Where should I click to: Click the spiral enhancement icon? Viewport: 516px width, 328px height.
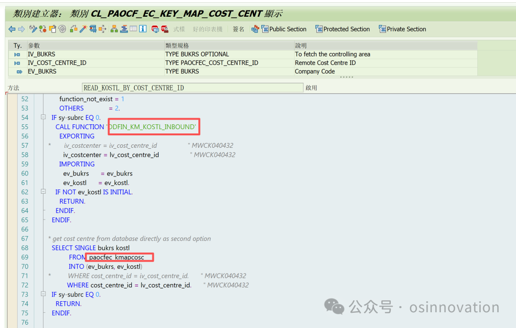coord(62,29)
